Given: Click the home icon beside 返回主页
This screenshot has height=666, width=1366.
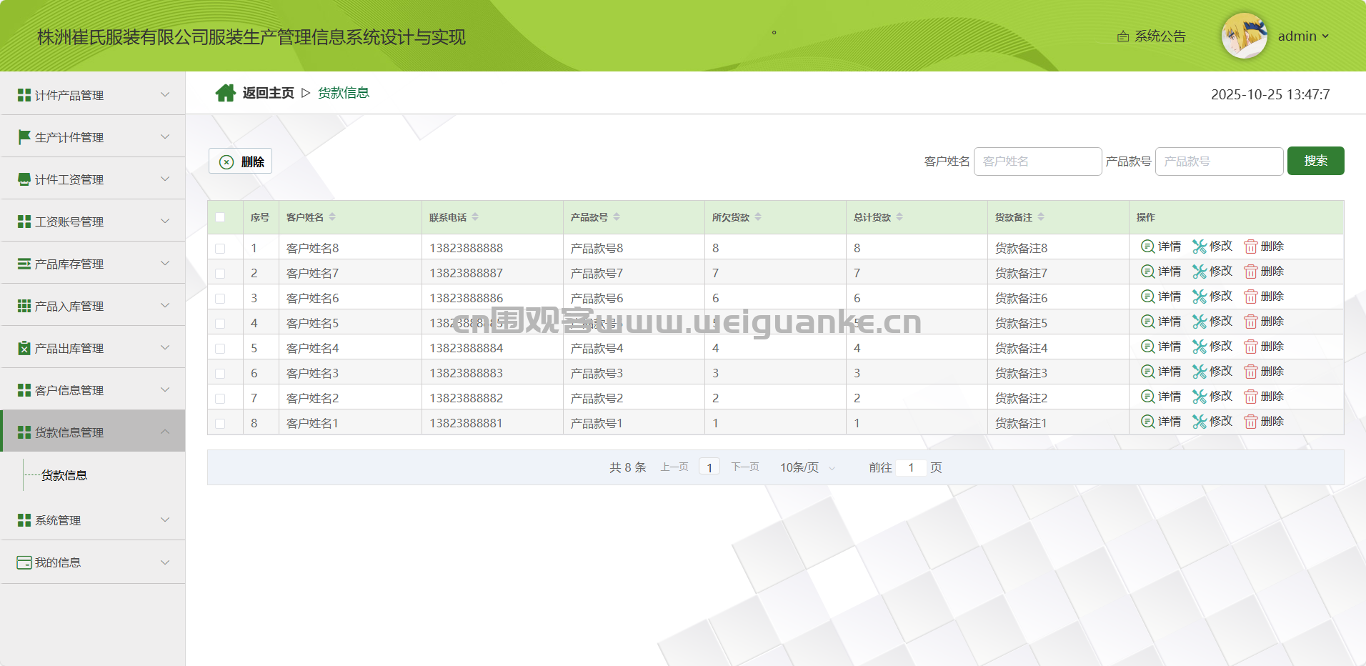Looking at the screenshot, I should pos(226,93).
